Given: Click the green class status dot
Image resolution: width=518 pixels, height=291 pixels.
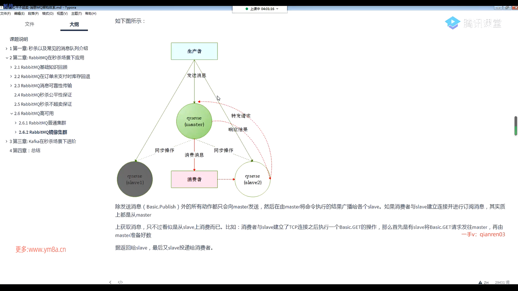Looking at the screenshot, I should 247,9.
